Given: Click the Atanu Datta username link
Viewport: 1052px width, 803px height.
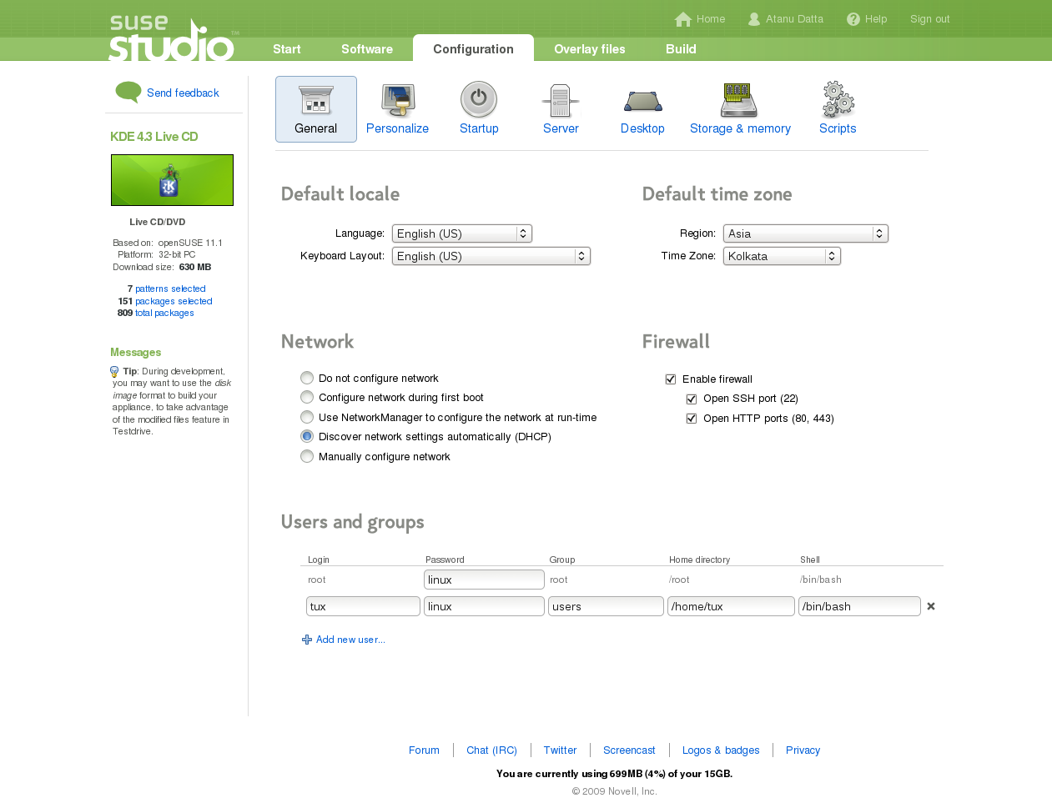Looking at the screenshot, I should [x=794, y=19].
